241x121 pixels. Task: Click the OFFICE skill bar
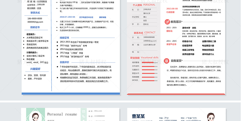(149, 80)
